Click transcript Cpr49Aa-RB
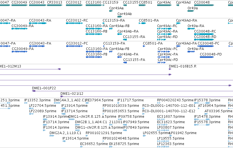Image resolution: width=233 pixels, height=148 pixels. click(111, 29)
